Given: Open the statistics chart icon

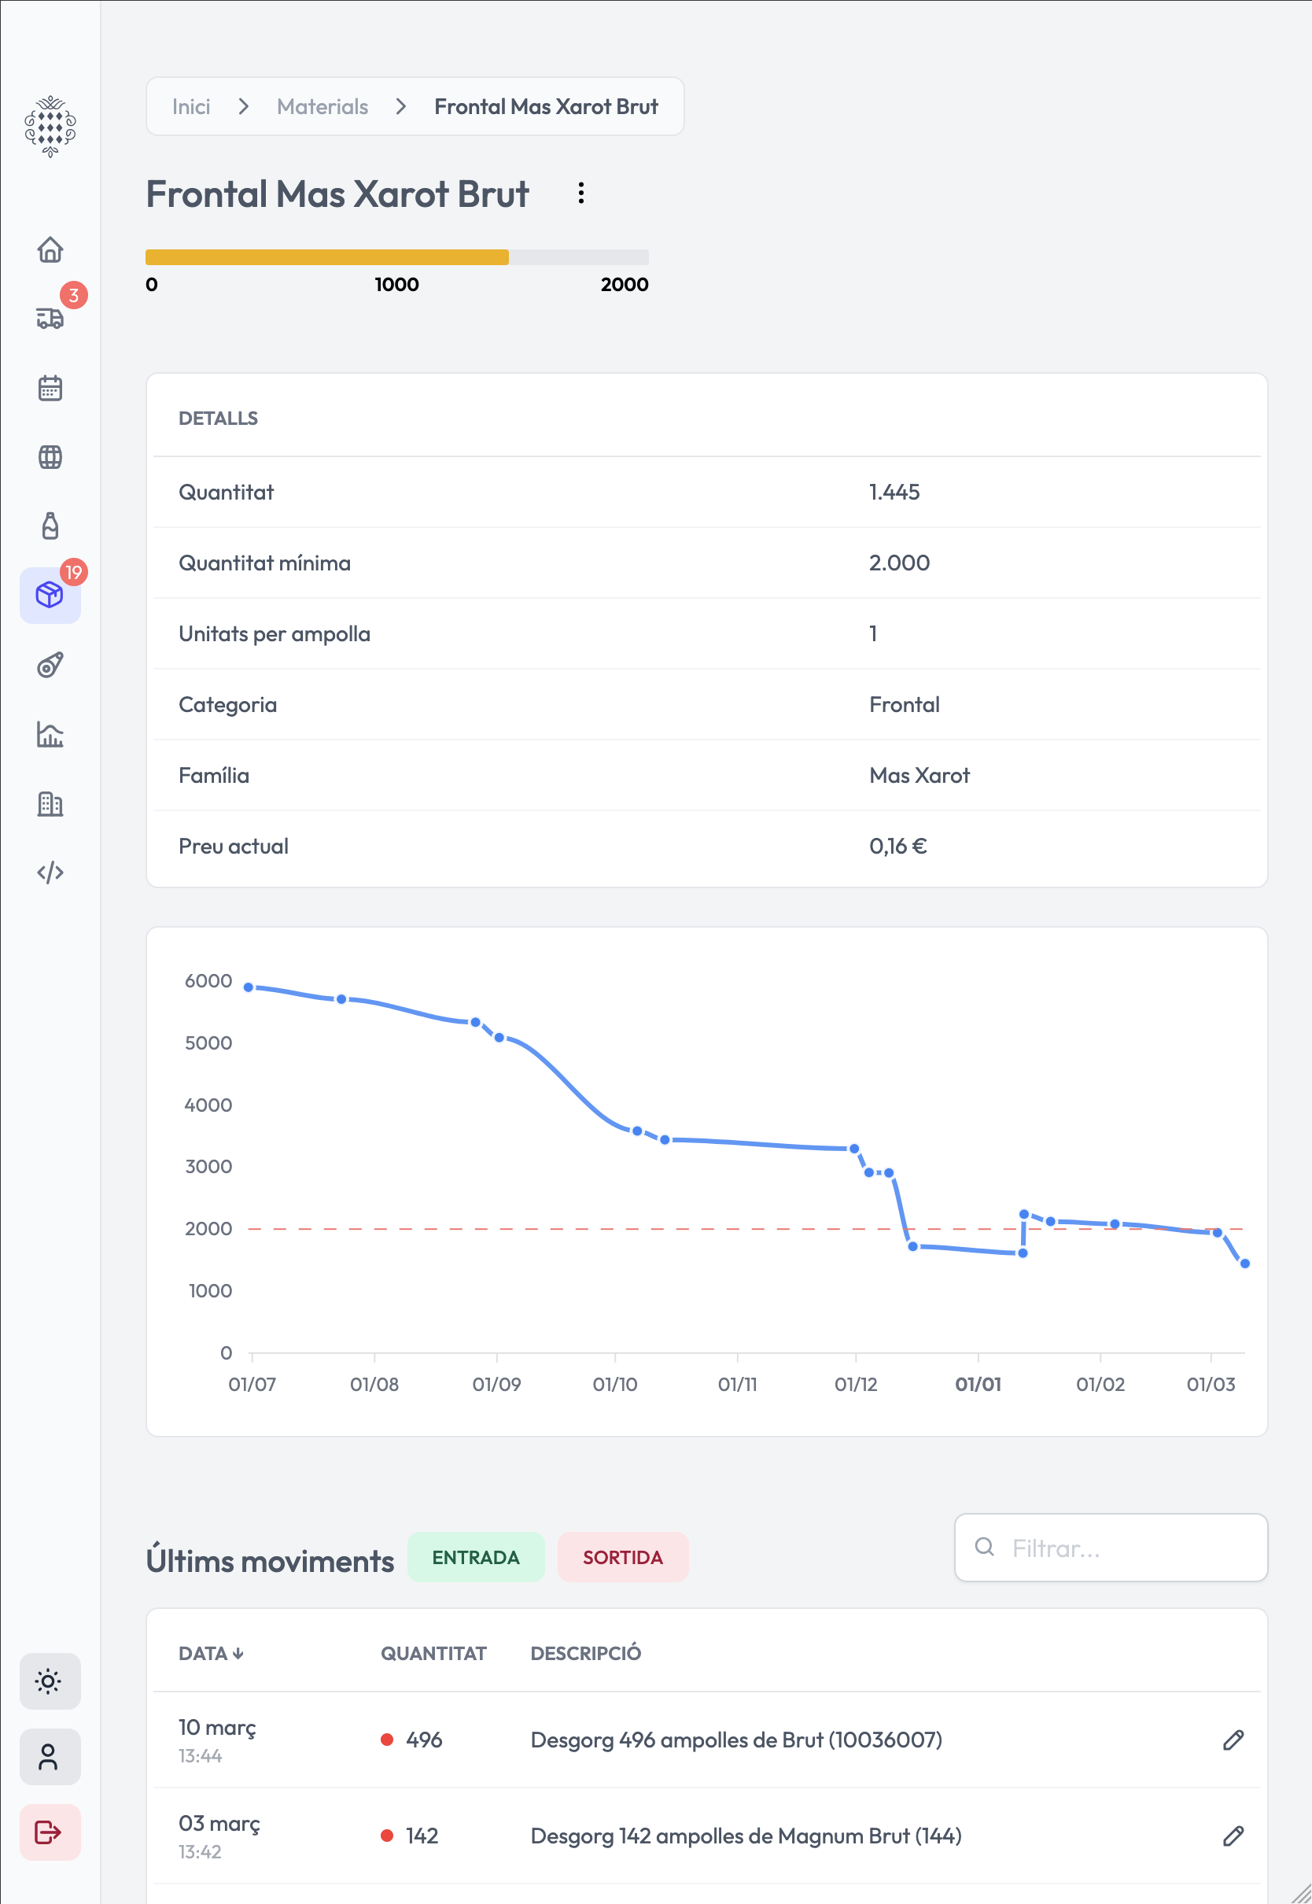Looking at the screenshot, I should (x=50, y=734).
